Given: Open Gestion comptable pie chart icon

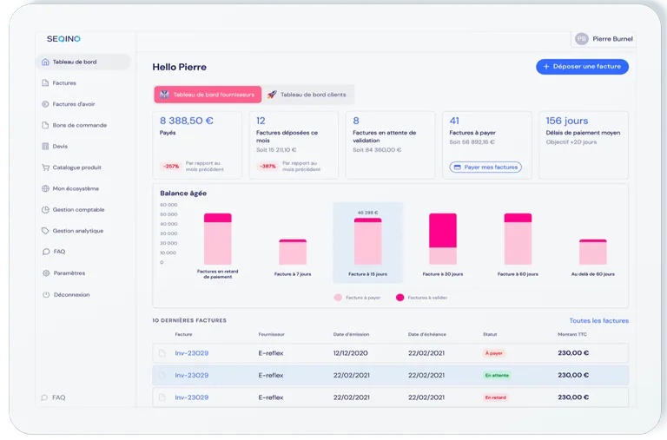Looking at the screenshot, I should click(x=45, y=209).
